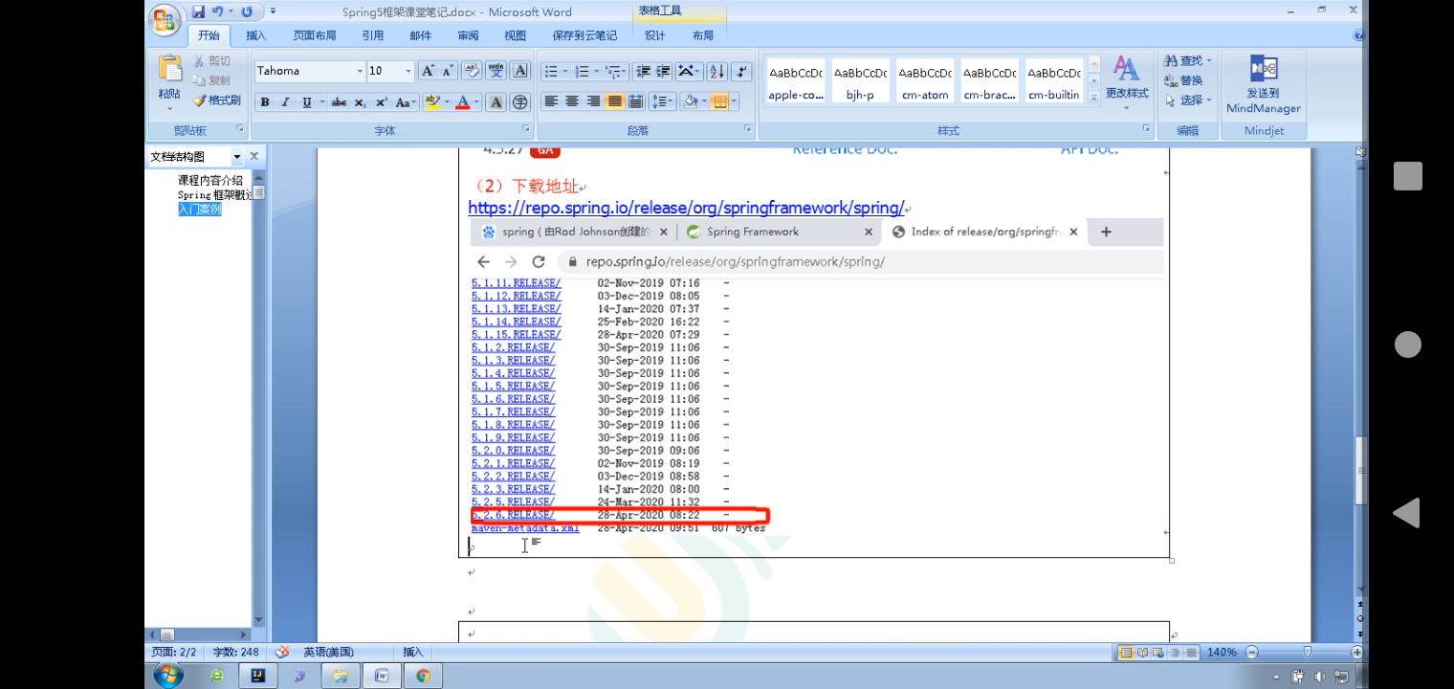
Task: Align text to the left
Action: (551, 101)
